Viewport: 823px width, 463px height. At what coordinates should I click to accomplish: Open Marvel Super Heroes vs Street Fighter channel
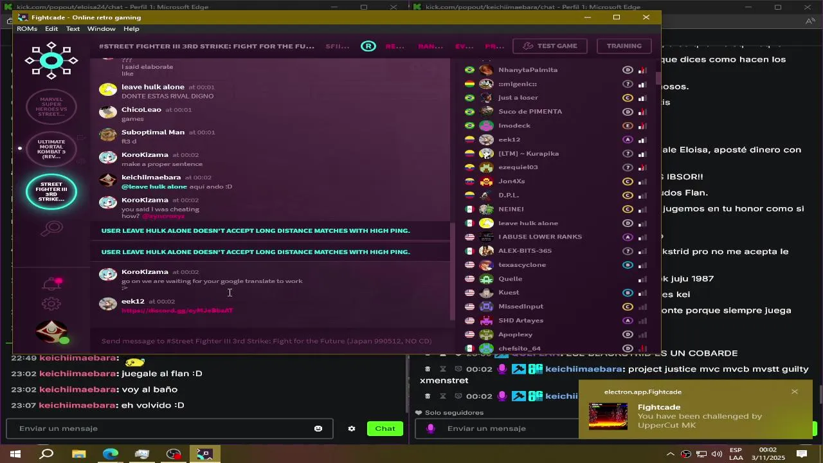(51, 107)
